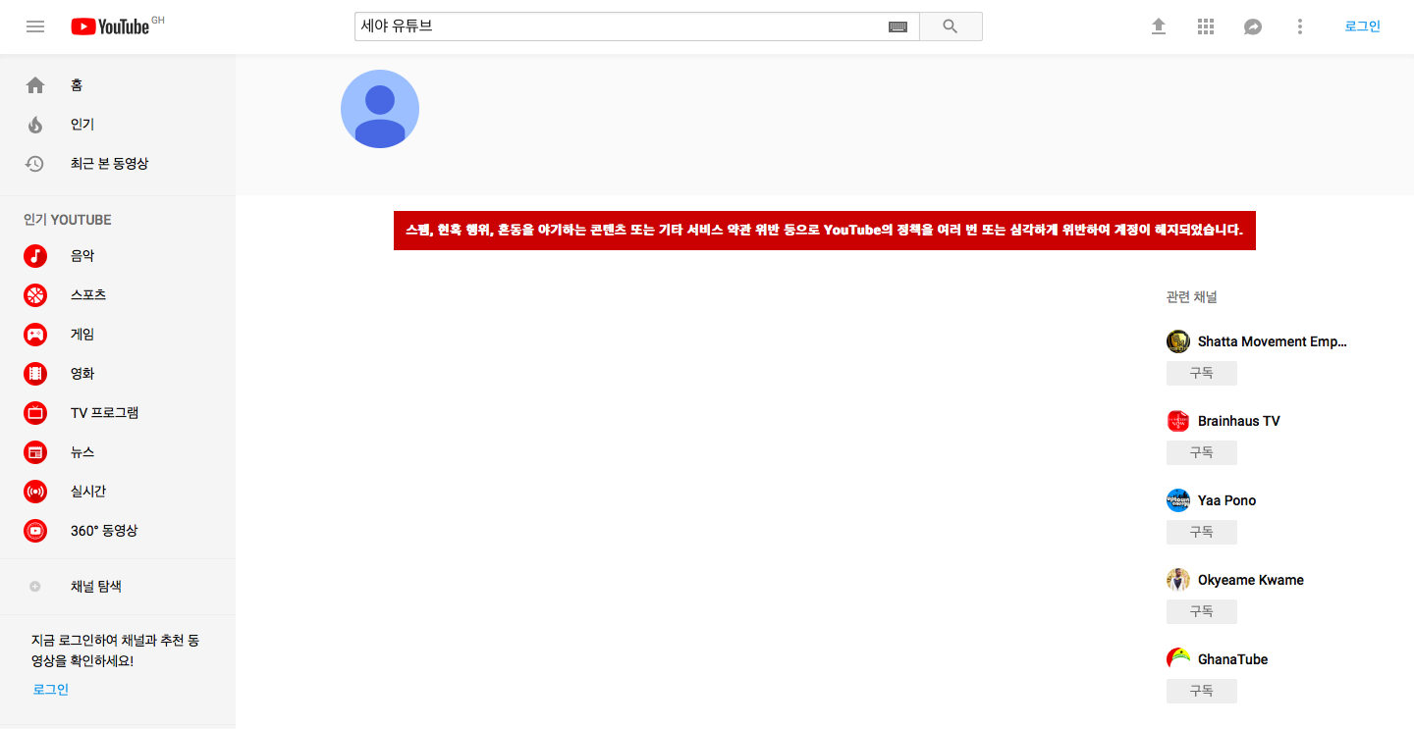Open Okyeame Kwame channel thumbnail
Image resolution: width=1414 pixels, height=729 pixels.
[1178, 580]
